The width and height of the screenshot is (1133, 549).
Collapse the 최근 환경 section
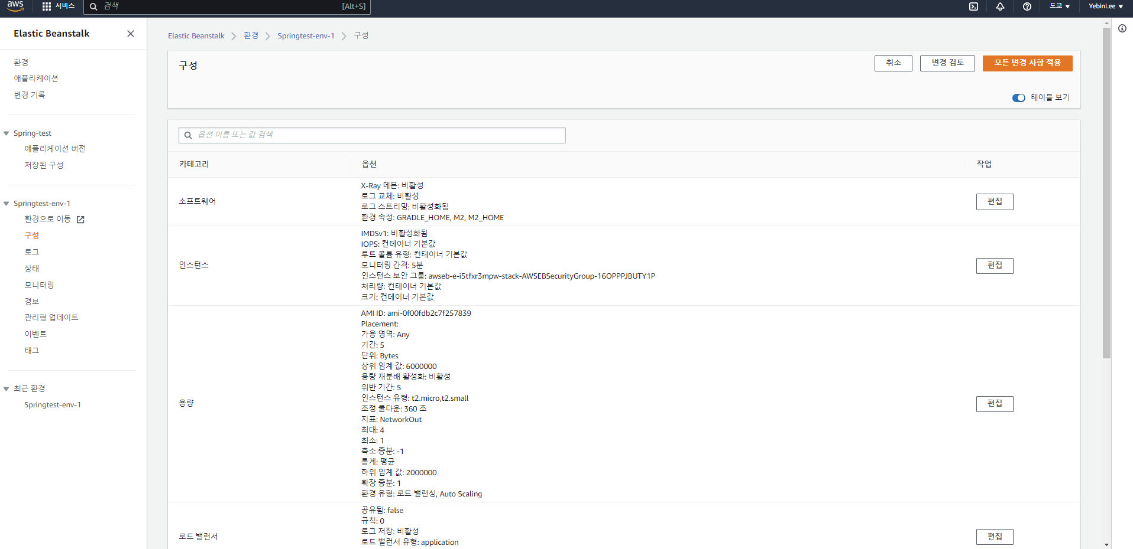[x=7, y=388]
